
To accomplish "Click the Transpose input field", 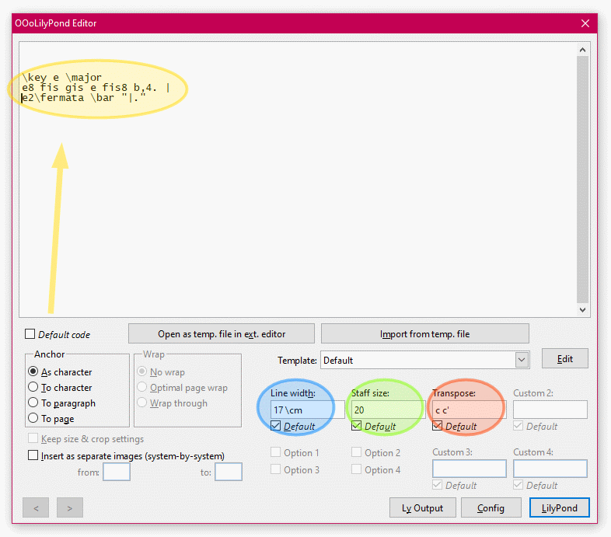I will 470,410.
